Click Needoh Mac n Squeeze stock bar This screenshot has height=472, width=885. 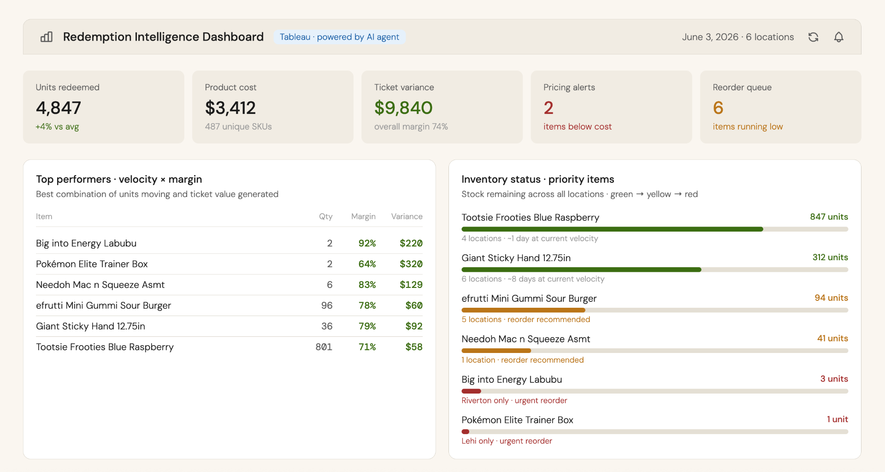tap(655, 351)
